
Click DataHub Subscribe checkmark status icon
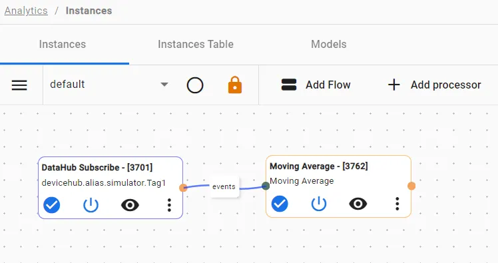tap(52, 205)
